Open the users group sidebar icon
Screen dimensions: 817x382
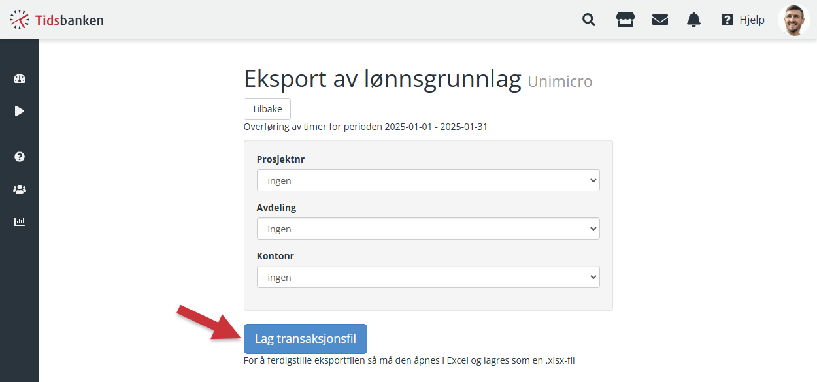click(x=20, y=189)
